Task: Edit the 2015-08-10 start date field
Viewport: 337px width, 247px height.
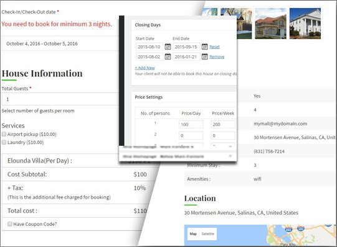Action: pyautogui.click(x=150, y=47)
